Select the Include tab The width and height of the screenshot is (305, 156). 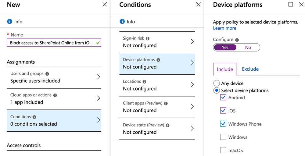coord(225,69)
